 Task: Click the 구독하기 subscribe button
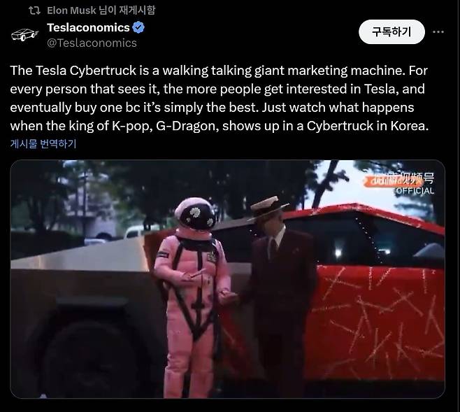391,31
